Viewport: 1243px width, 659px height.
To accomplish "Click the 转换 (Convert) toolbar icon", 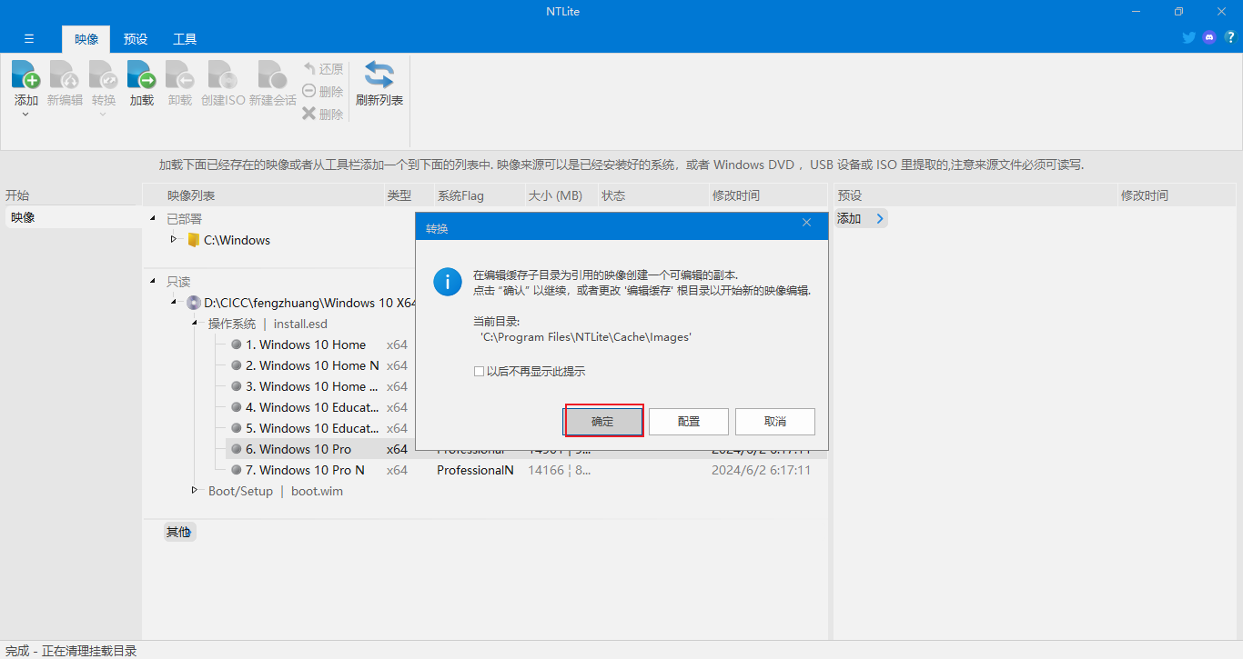I will pos(104,75).
